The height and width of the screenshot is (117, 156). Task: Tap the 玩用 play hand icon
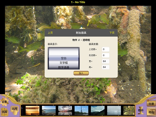coord(14,110)
